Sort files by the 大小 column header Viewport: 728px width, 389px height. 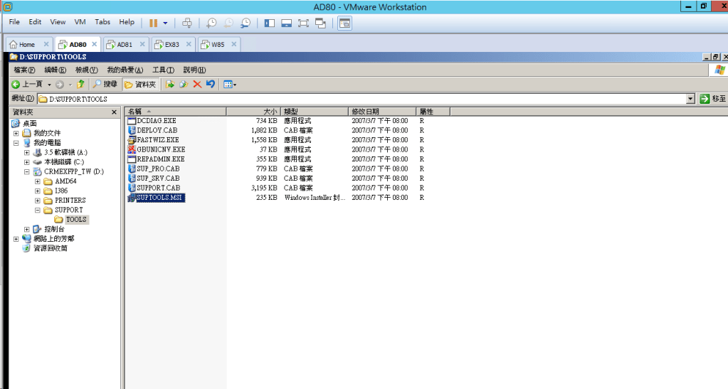253,112
